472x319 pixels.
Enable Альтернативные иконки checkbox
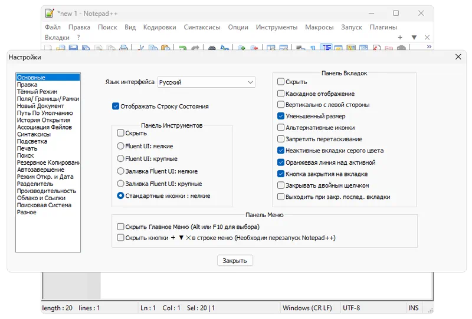(281, 127)
